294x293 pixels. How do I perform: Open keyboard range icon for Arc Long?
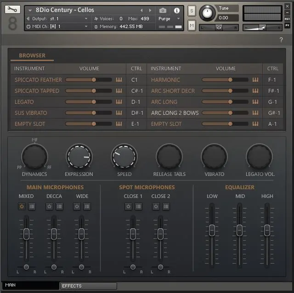coord(255,102)
